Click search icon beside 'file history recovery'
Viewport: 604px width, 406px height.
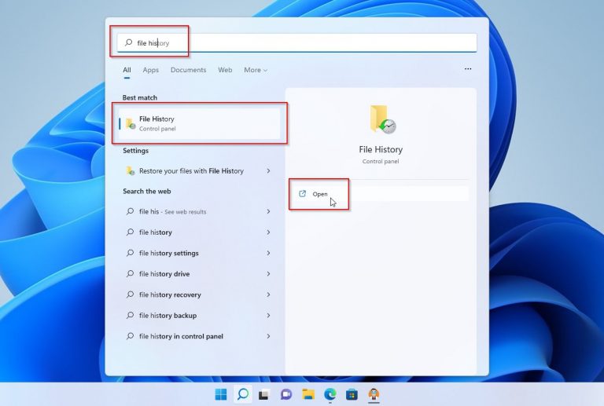[x=131, y=294]
